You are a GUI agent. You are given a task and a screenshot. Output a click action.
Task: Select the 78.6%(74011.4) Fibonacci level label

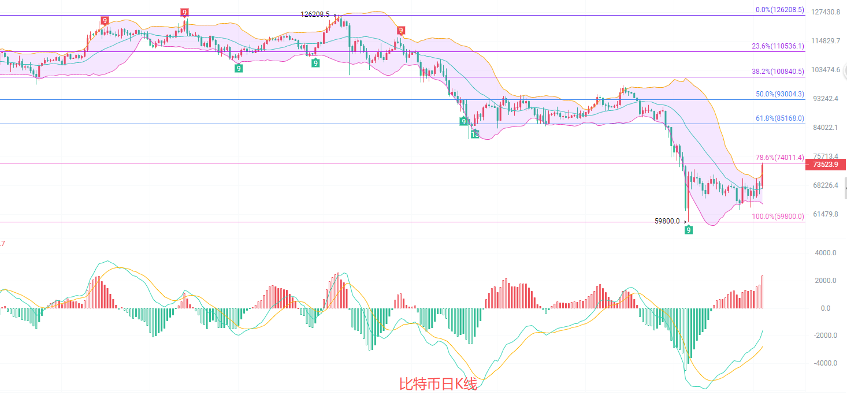[x=779, y=157]
